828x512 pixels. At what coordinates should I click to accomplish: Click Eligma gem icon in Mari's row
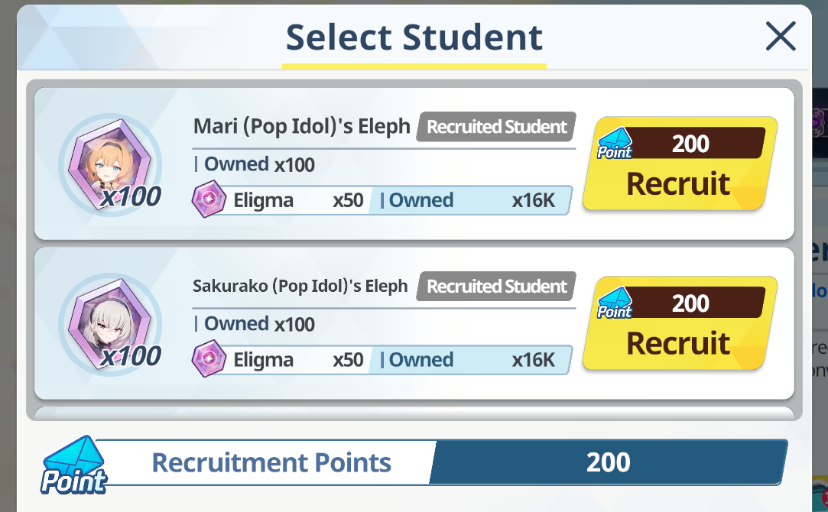click(x=209, y=199)
